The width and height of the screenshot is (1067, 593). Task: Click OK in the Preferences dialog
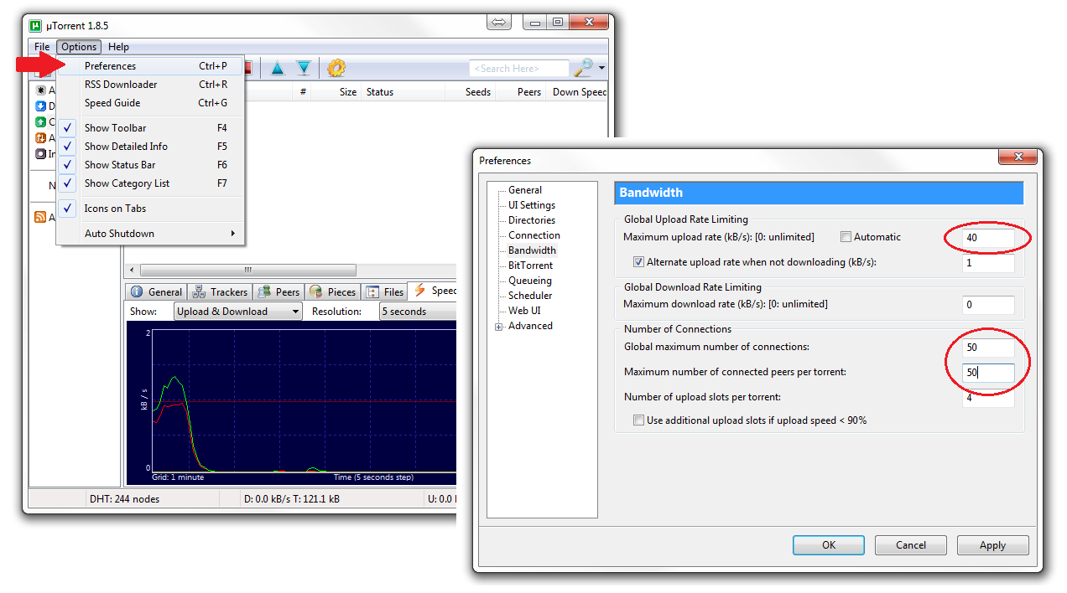pyautogui.click(x=828, y=545)
